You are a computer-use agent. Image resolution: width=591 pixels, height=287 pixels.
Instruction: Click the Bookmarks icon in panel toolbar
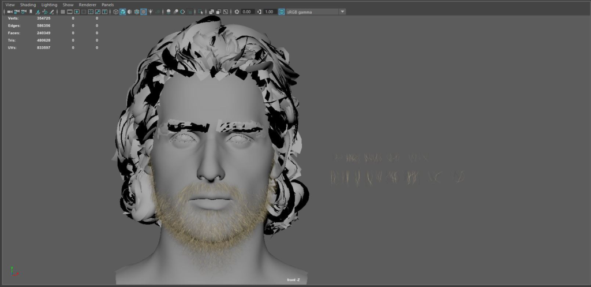click(31, 12)
